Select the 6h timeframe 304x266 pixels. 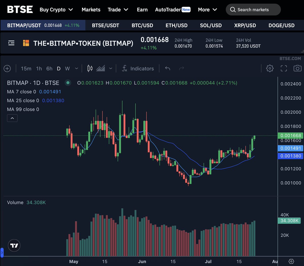click(x=49, y=68)
